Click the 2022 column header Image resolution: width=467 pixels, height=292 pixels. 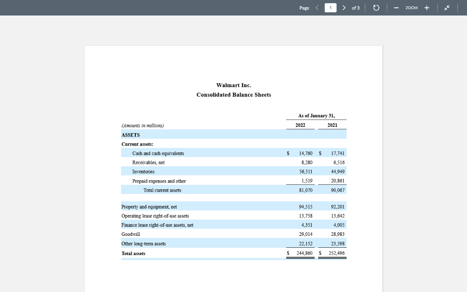tap(300, 125)
